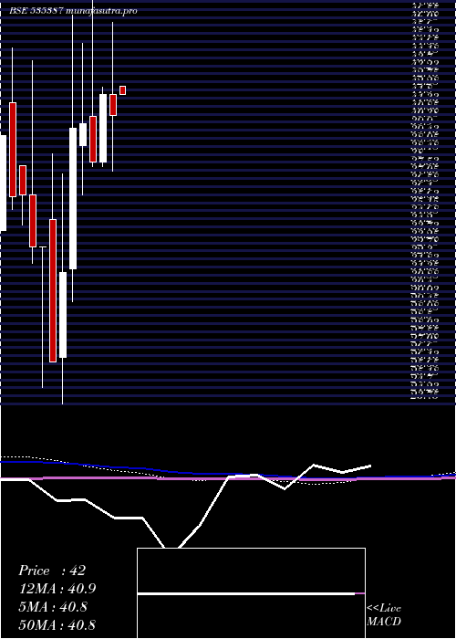Click the 'BSE 535387 munafasutra.pro' chart title
456x639 pixels.
click(73, 11)
